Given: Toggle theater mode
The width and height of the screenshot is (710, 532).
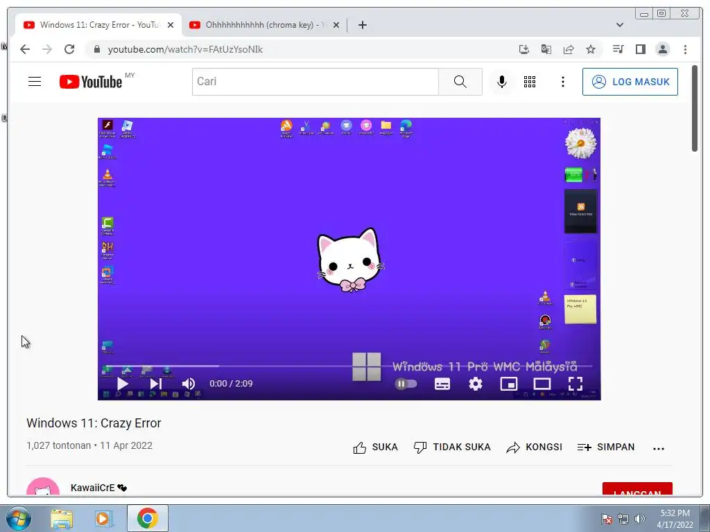Looking at the screenshot, I should pyautogui.click(x=542, y=384).
